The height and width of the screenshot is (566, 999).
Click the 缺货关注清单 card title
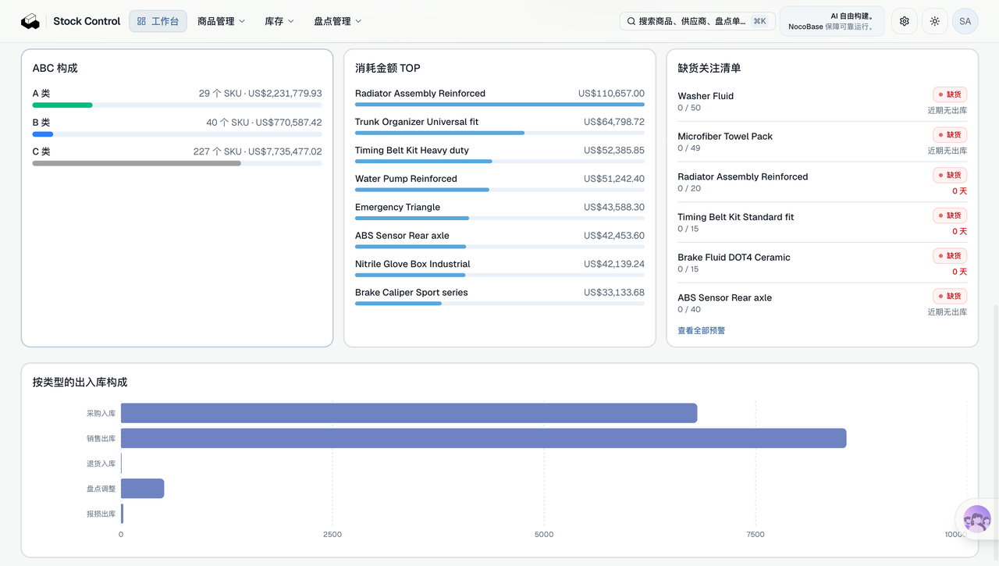[x=709, y=68]
